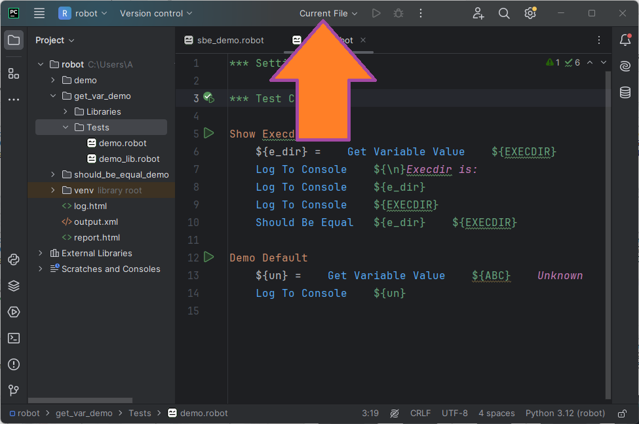Run Show Execdir test gutter icon
This screenshot has height=424, width=639.
(208, 133)
